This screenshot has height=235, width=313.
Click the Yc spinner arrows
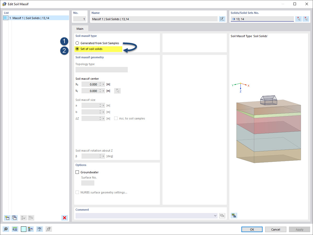(100, 91)
